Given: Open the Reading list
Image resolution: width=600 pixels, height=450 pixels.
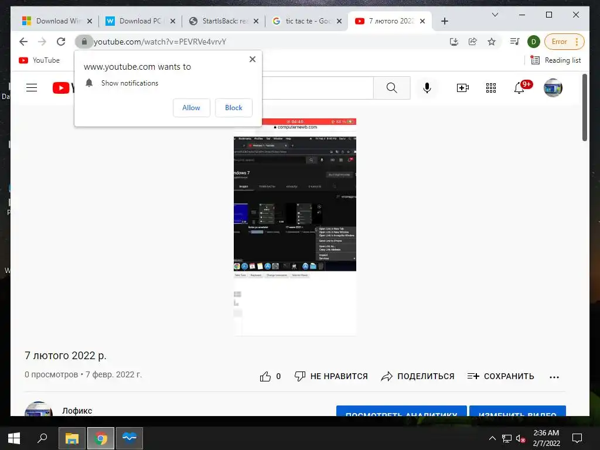Looking at the screenshot, I should pyautogui.click(x=555, y=60).
